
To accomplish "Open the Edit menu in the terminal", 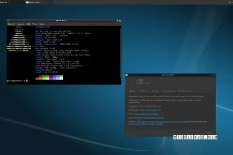I will tap(28, 24).
